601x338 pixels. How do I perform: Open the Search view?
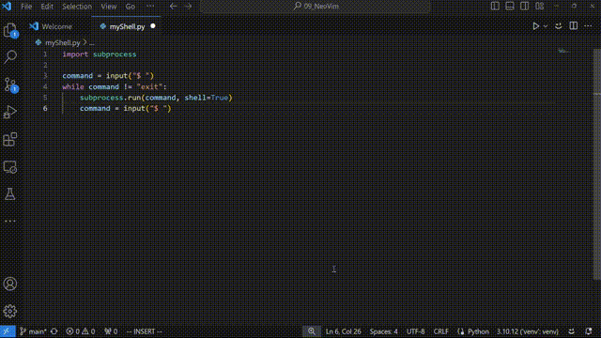[x=10, y=57]
